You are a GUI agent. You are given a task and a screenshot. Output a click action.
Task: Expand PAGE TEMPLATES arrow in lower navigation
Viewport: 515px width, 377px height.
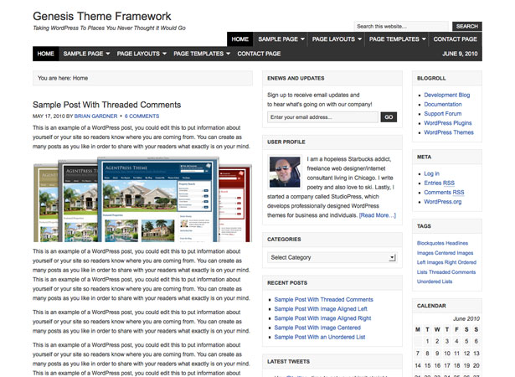229,54
